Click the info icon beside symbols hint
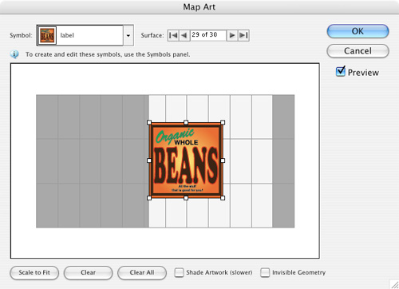 tap(14, 54)
